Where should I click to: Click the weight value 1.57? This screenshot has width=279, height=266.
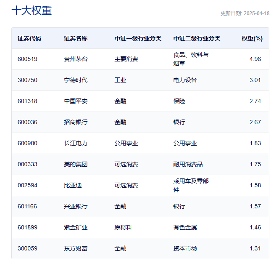pyautogui.click(x=255, y=206)
